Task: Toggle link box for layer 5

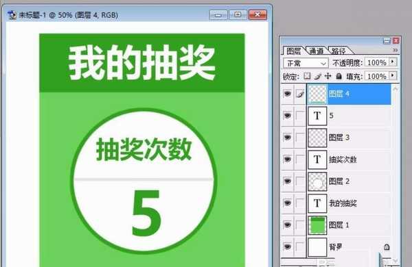Action: point(300,116)
